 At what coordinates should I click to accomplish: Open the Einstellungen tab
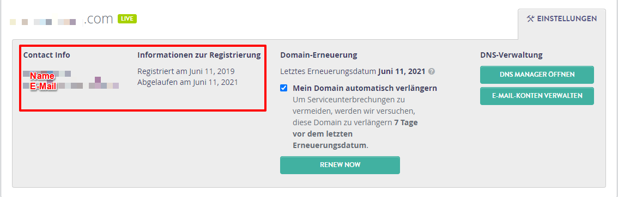click(x=562, y=19)
